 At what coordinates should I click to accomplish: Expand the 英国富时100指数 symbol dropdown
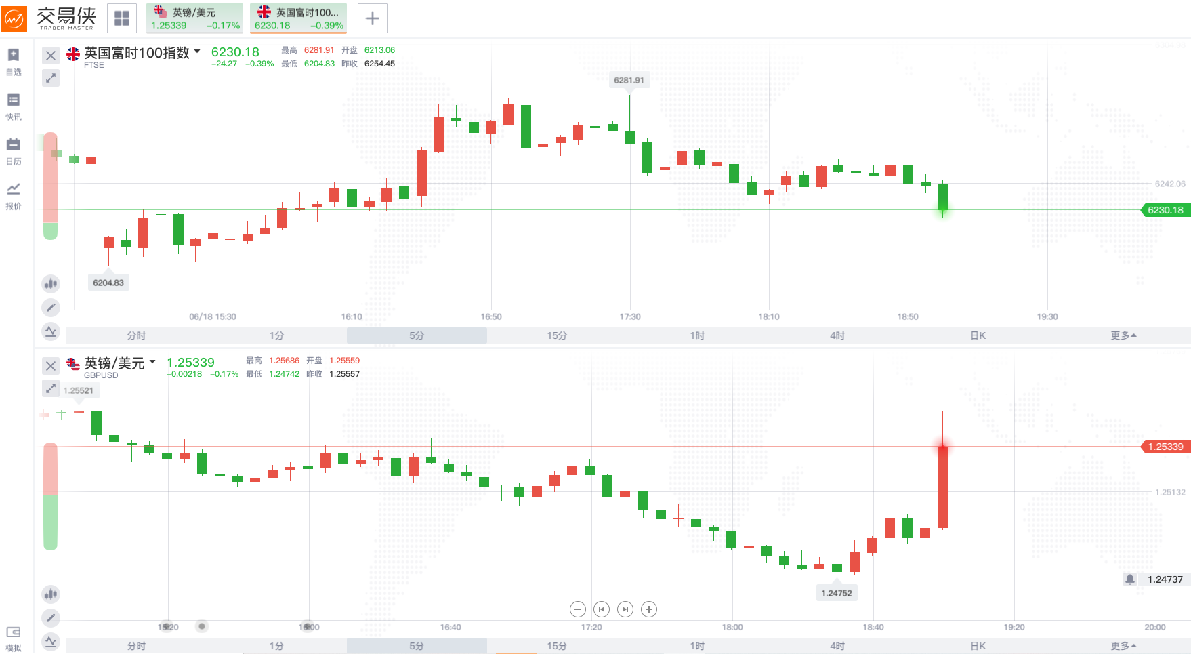click(x=197, y=52)
